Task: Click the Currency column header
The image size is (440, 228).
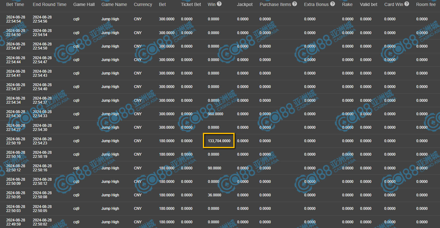Action: (x=143, y=4)
